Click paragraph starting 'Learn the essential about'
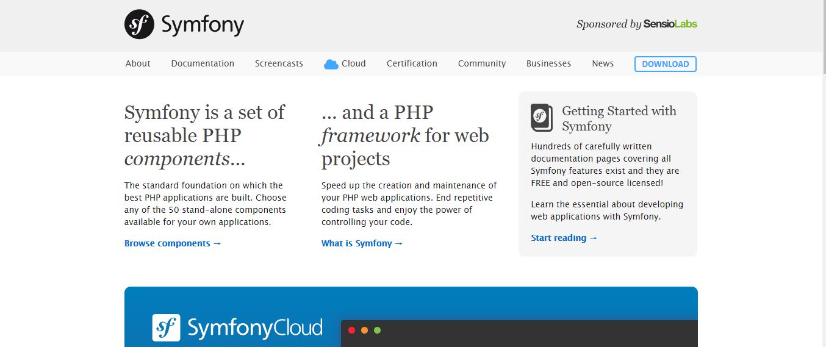 tap(607, 210)
